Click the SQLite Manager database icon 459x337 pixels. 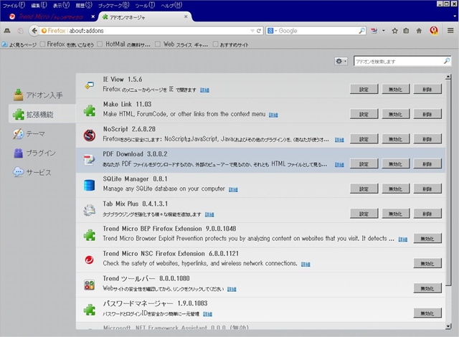[89, 185]
